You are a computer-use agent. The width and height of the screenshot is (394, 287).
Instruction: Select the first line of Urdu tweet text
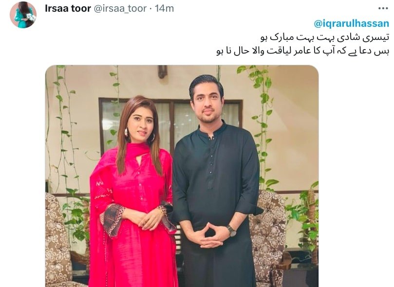pyautogui.click(x=325, y=37)
